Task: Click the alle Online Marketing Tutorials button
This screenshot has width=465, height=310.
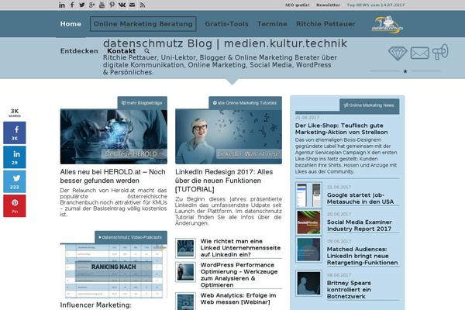Action: pos(245,103)
